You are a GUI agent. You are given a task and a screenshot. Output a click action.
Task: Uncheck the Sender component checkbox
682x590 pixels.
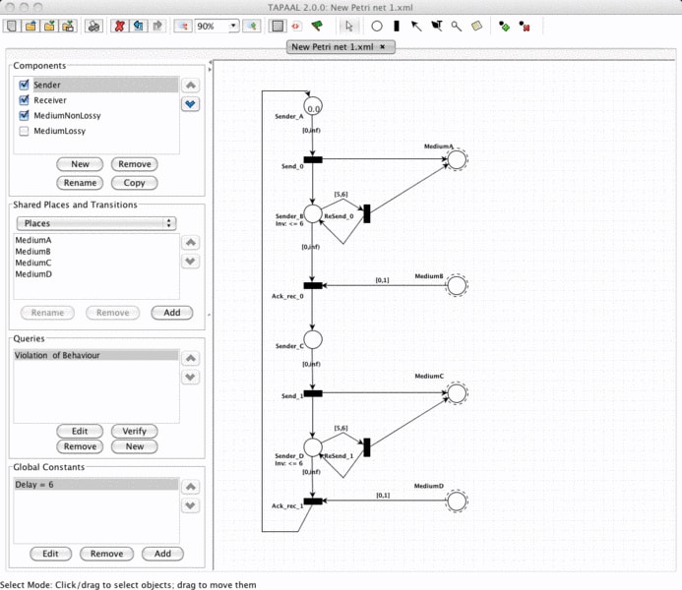(25, 85)
